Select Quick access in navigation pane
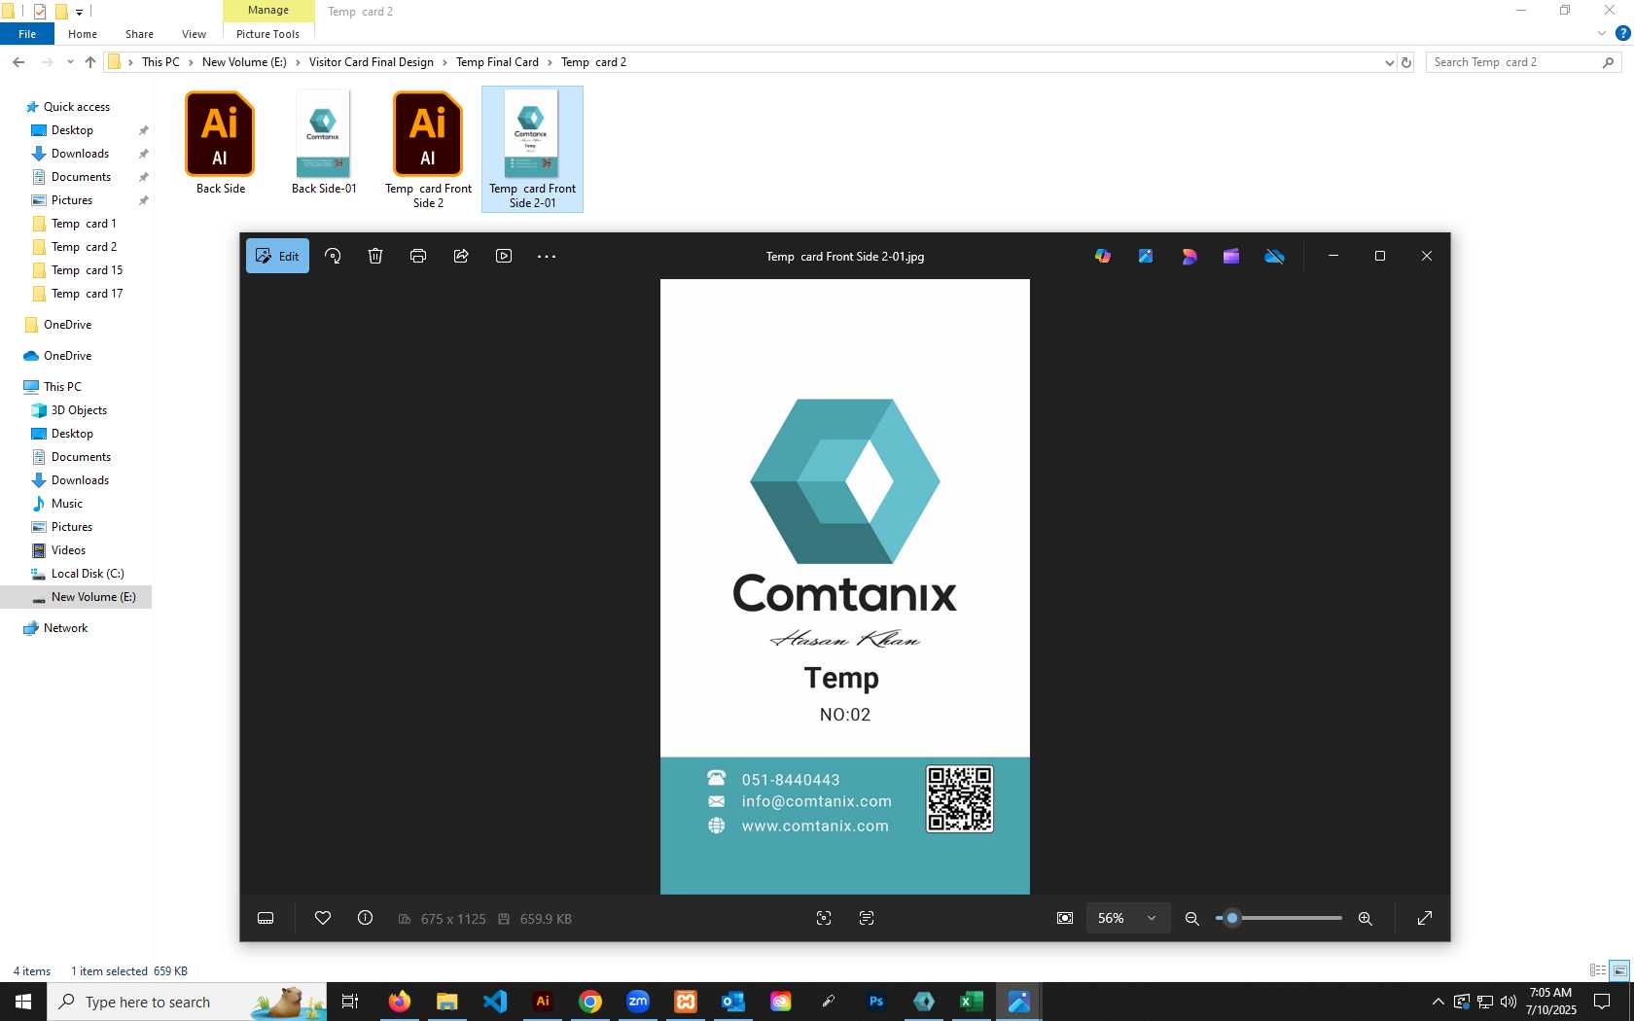The image size is (1634, 1021). pyautogui.click(x=76, y=107)
